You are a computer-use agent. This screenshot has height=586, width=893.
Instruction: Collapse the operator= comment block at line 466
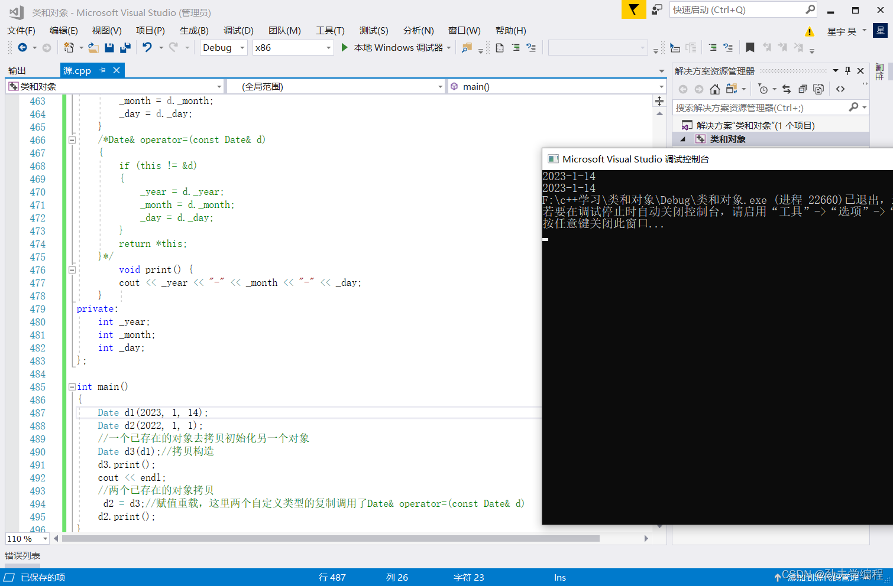click(72, 140)
